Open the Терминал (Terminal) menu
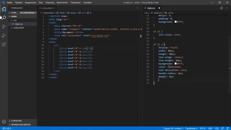 75,3
